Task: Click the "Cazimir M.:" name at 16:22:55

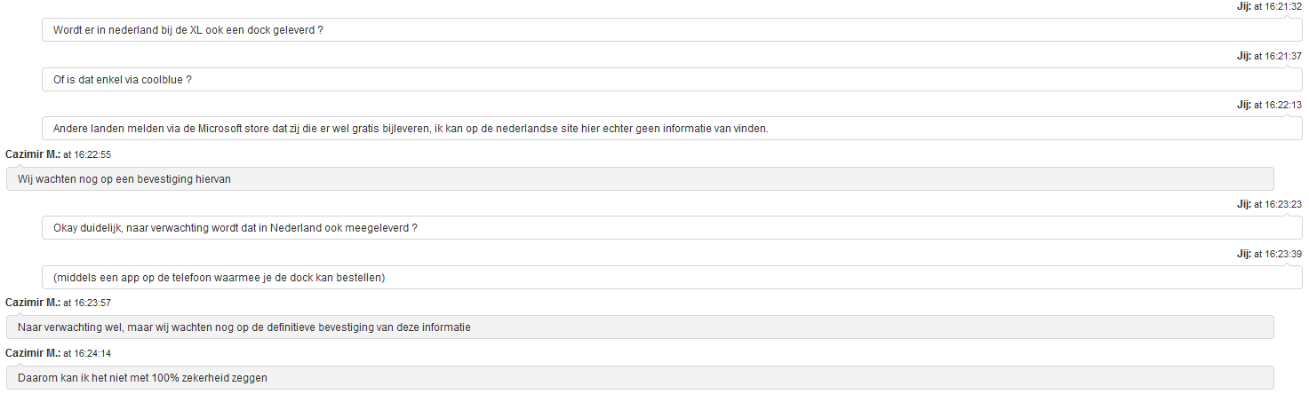Action: click(x=32, y=154)
